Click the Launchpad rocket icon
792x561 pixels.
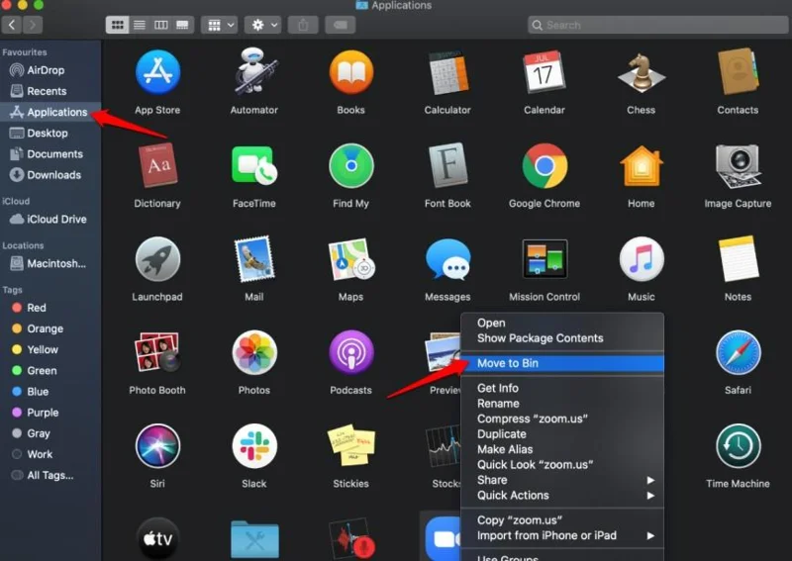157,259
